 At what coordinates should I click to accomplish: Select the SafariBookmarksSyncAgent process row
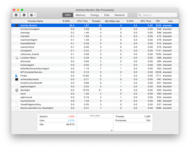(x=95, y=69)
